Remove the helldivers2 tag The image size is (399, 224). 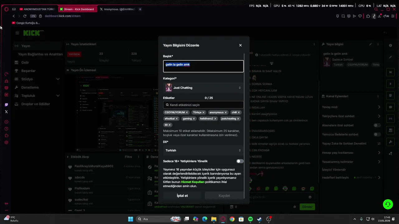(215, 119)
